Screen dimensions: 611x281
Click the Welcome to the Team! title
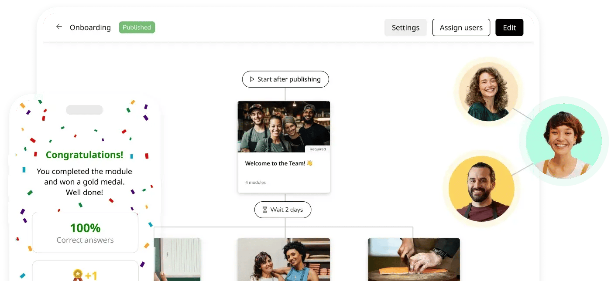pyautogui.click(x=279, y=163)
